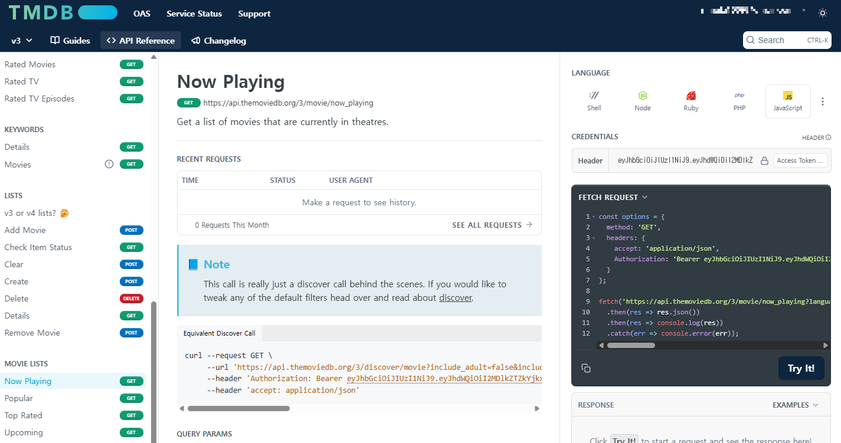
Task: Click the 0 Requests This Month text
Action: (x=232, y=225)
